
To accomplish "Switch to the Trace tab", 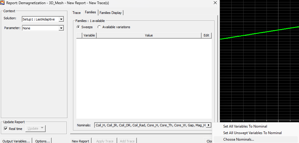I will tap(77, 13).
